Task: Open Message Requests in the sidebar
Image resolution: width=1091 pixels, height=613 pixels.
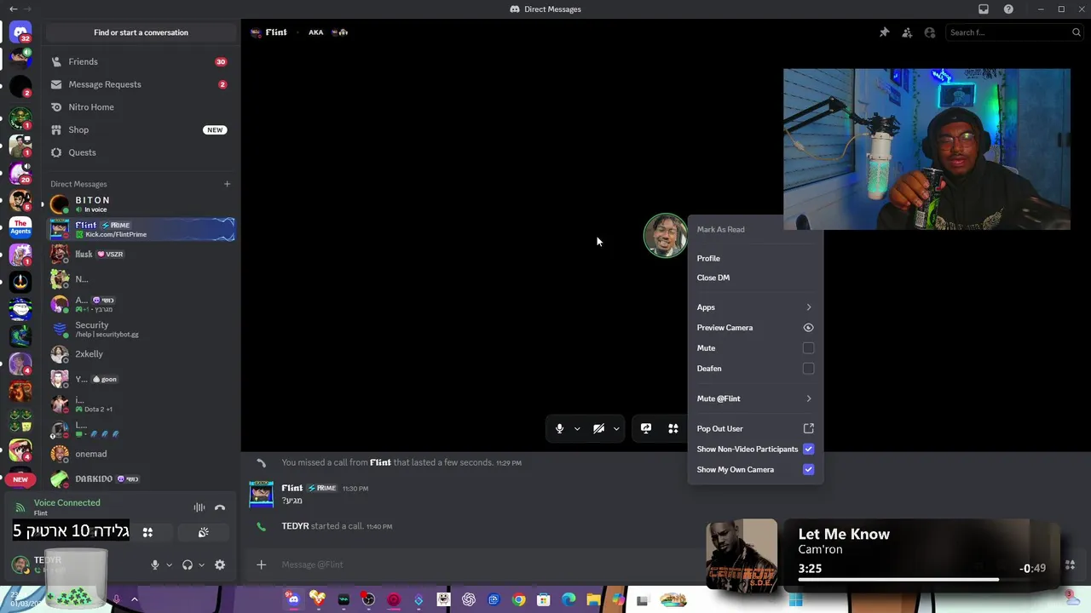Action: 140,84
